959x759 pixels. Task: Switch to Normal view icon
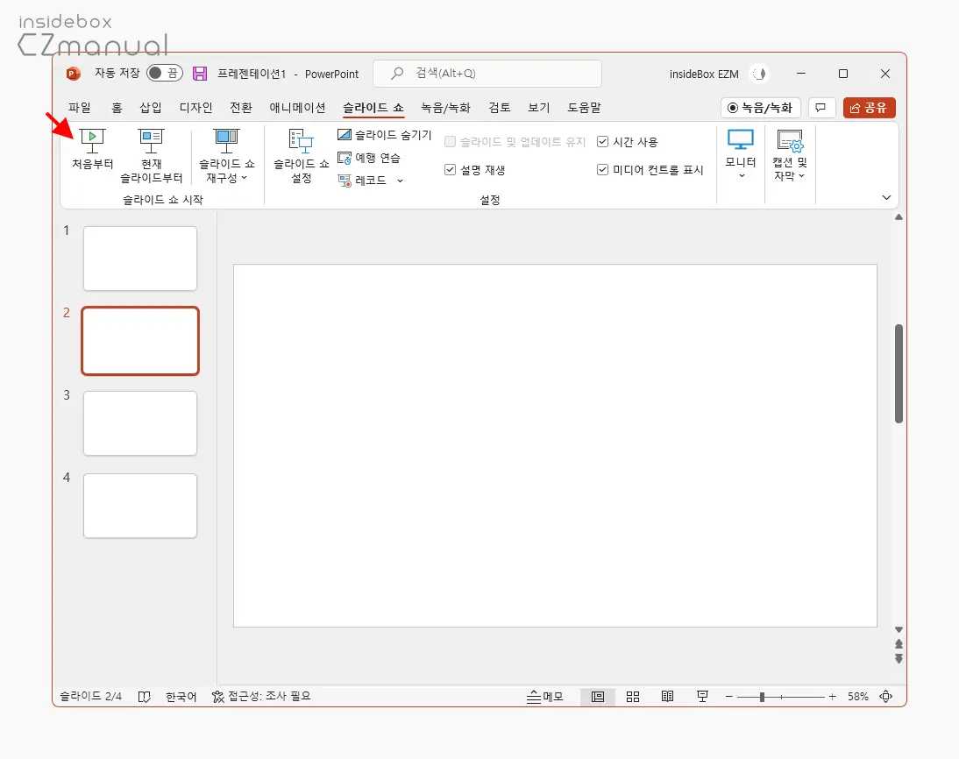[x=598, y=697]
